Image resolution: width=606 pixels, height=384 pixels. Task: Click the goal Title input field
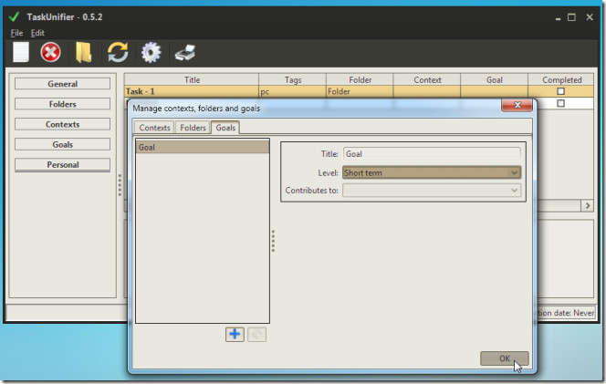[x=432, y=154]
